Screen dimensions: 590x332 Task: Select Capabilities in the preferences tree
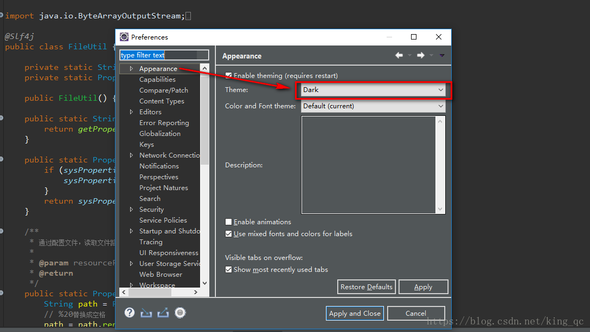click(x=157, y=79)
